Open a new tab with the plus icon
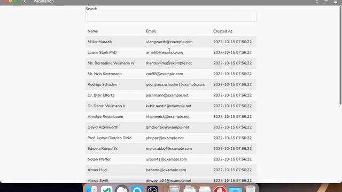342x192 pixels. (326, 1)
